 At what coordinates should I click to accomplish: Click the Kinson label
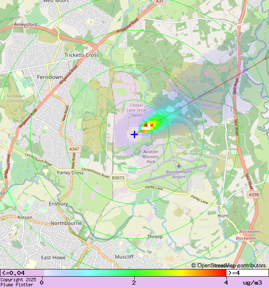click(x=25, y=217)
